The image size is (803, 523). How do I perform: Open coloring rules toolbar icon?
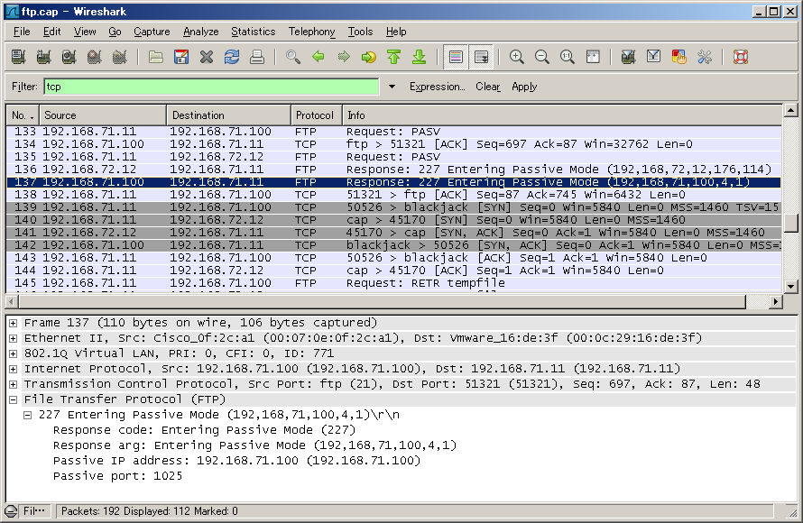click(679, 57)
